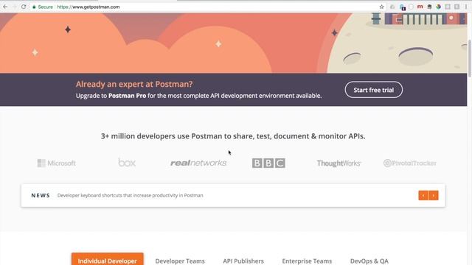Click the NEWS label
This screenshot has width=472, height=265.
(x=41, y=195)
